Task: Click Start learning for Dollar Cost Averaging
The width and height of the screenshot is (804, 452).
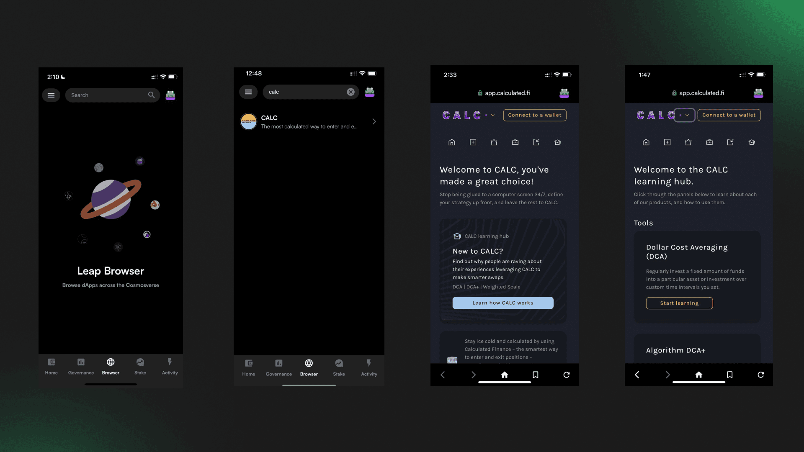Action: click(679, 303)
